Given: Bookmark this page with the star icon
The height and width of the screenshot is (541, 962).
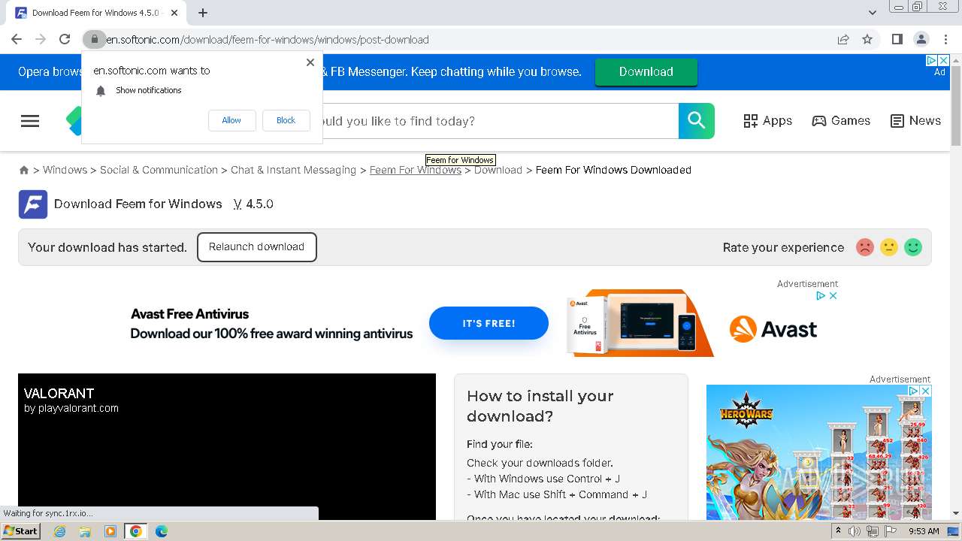Looking at the screenshot, I should [867, 39].
